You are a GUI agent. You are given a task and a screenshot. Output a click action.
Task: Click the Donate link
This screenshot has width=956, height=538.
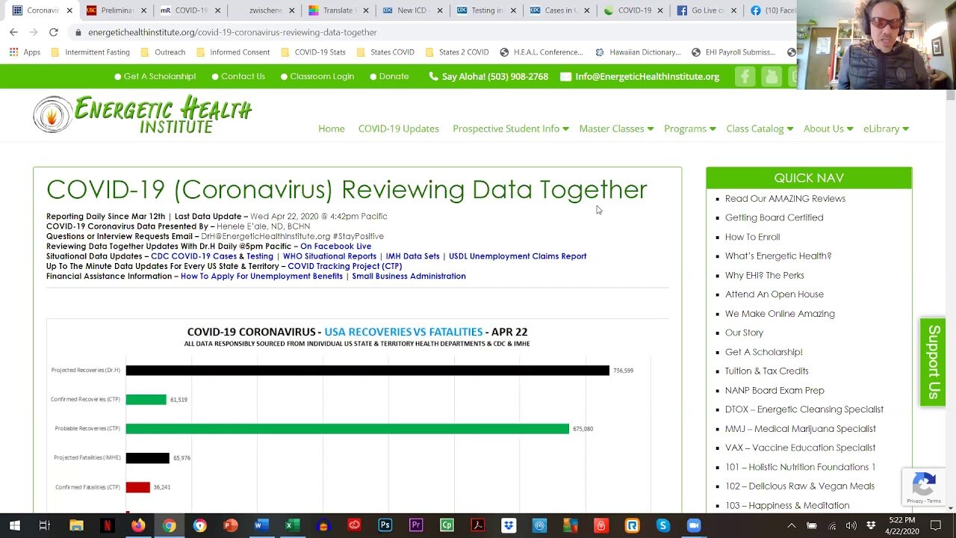tap(389, 76)
